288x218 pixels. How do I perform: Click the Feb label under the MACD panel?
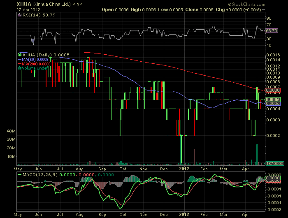click(x=204, y=214)
